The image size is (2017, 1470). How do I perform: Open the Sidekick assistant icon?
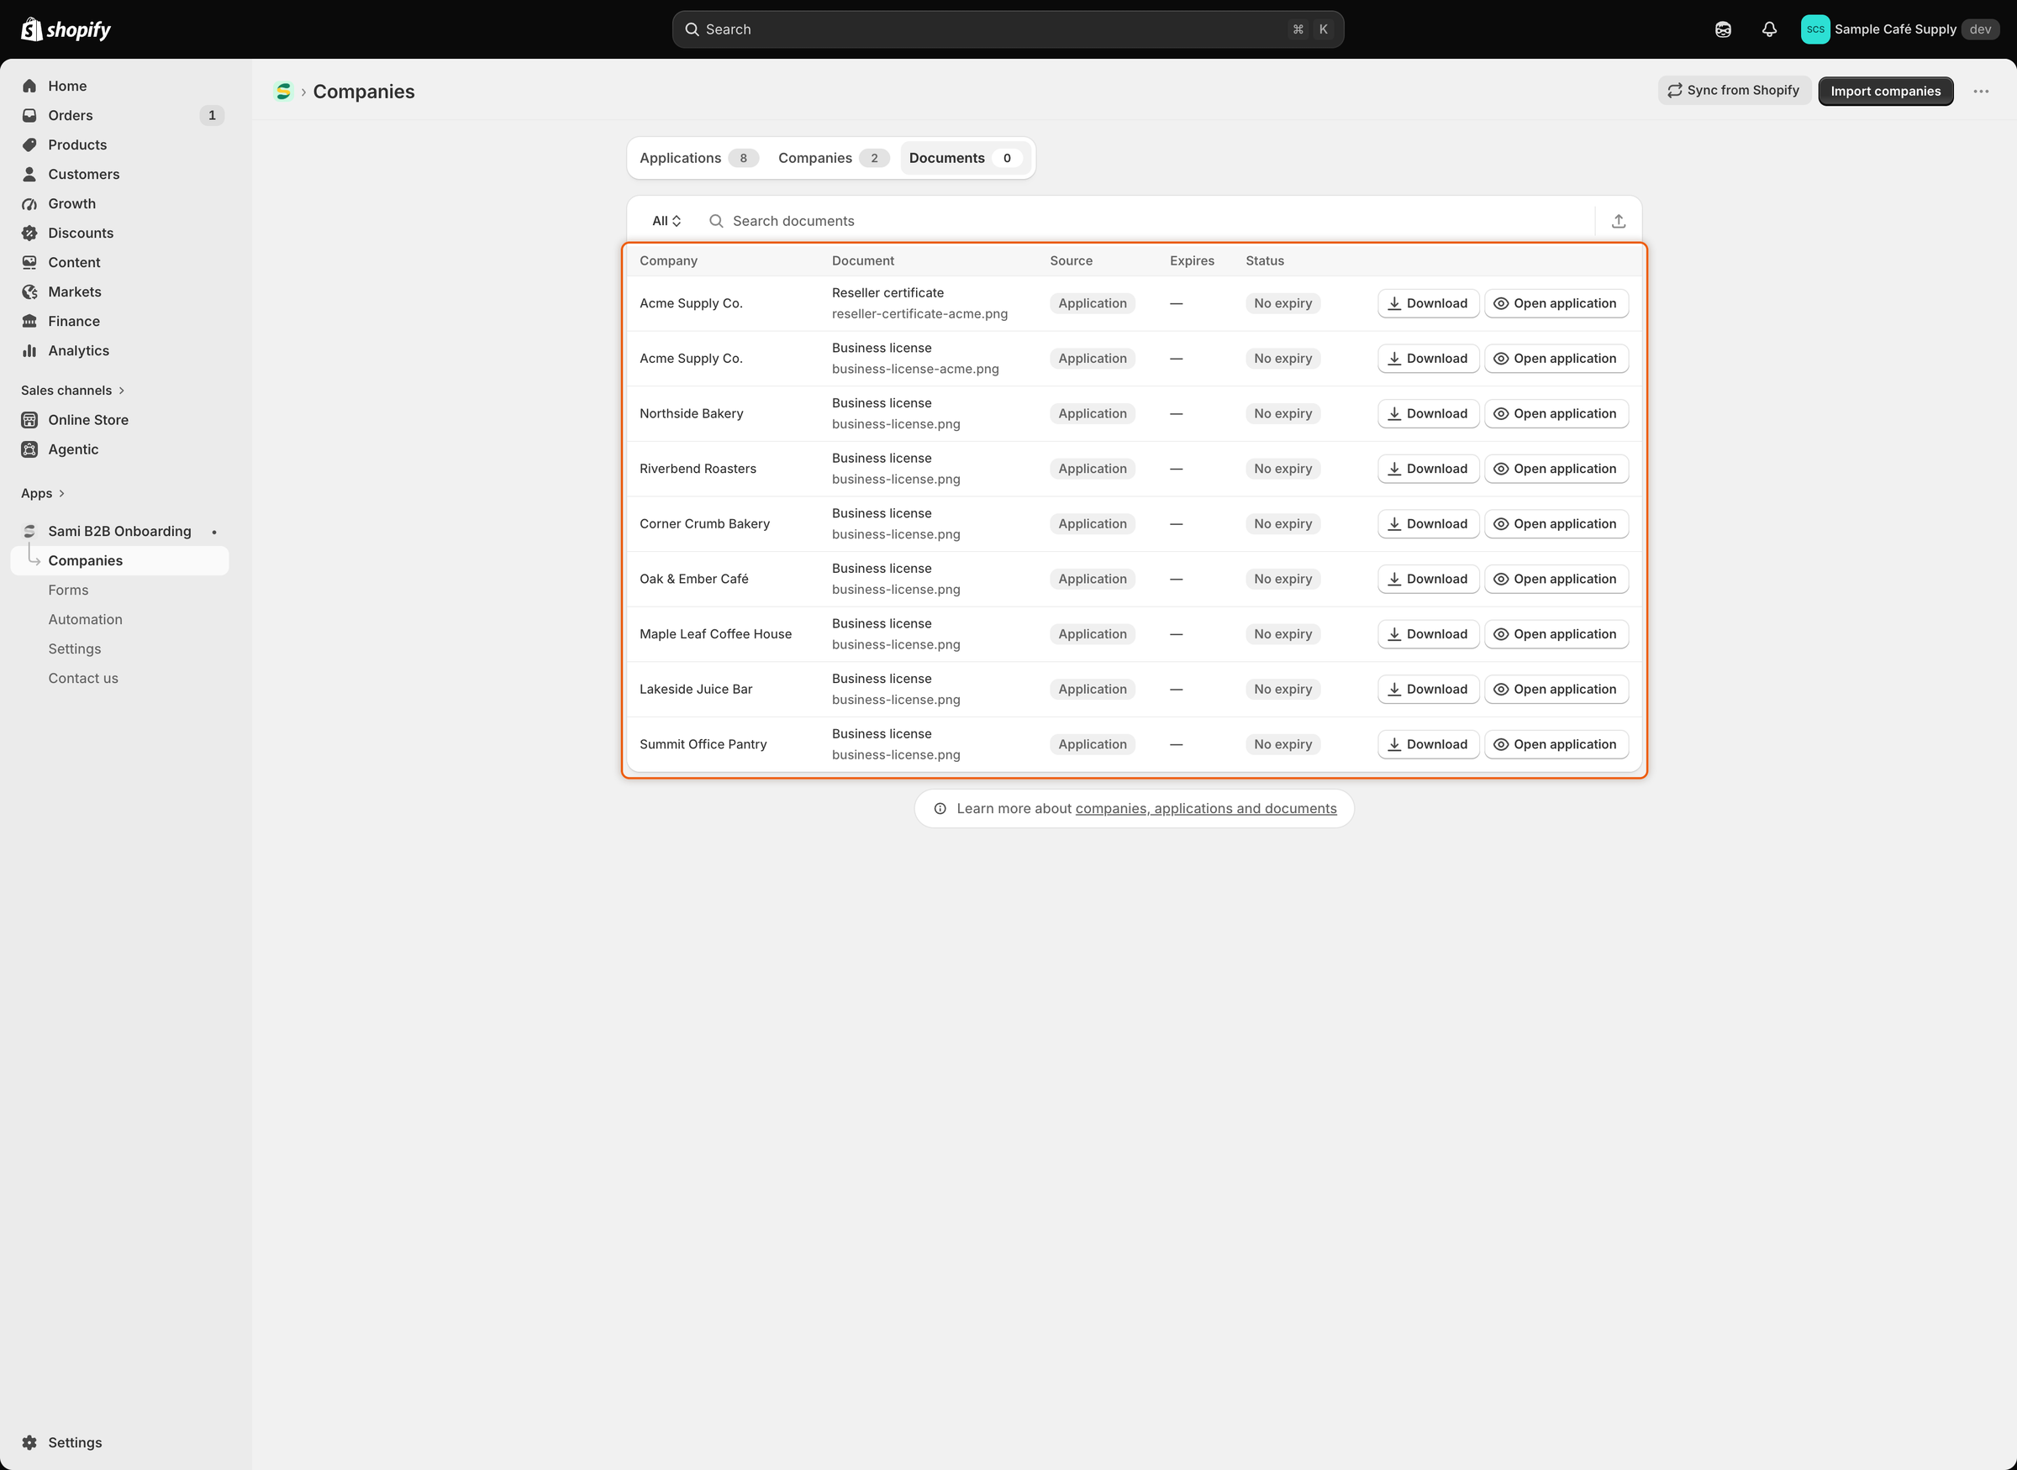click(x=1722, y=29)
